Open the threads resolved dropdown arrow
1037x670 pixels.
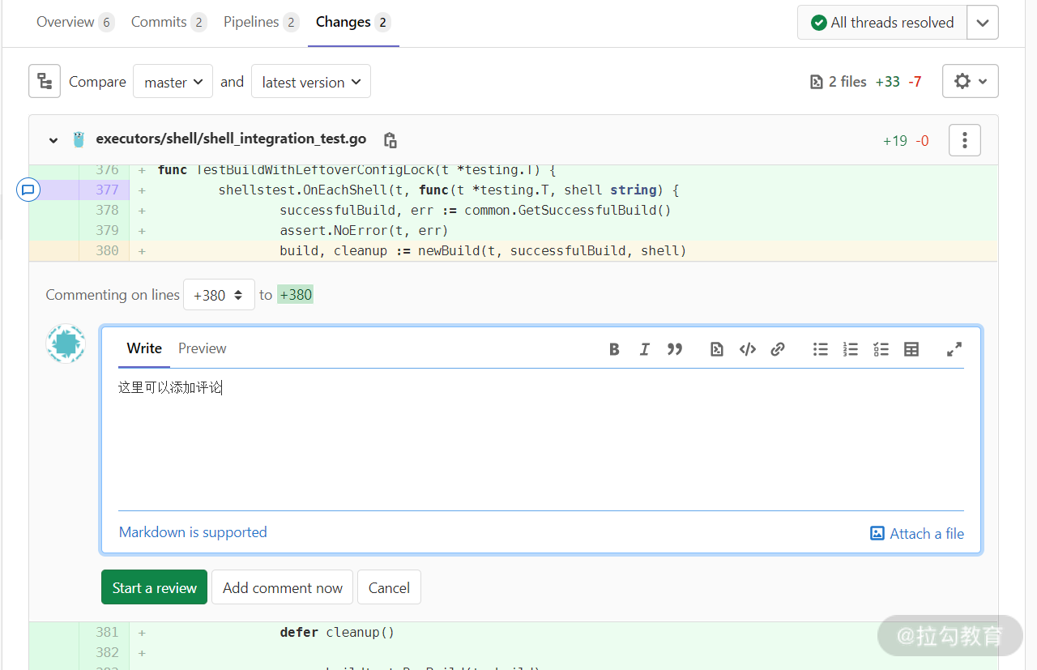click(x=983, y=23)
